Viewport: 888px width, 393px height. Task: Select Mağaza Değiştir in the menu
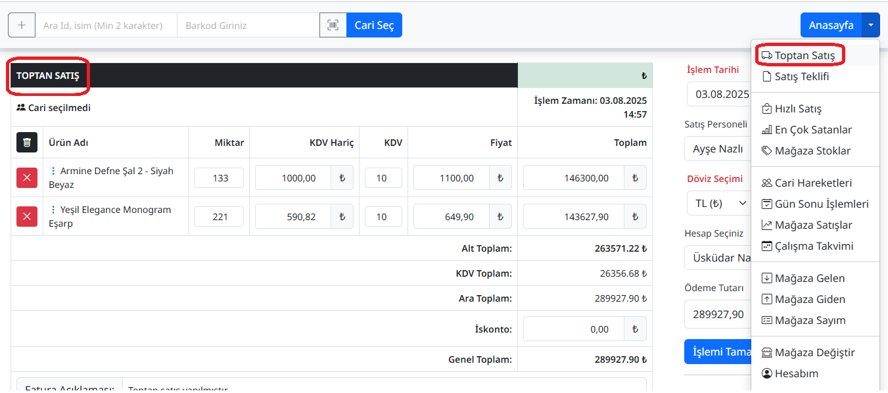coord(814,352)
